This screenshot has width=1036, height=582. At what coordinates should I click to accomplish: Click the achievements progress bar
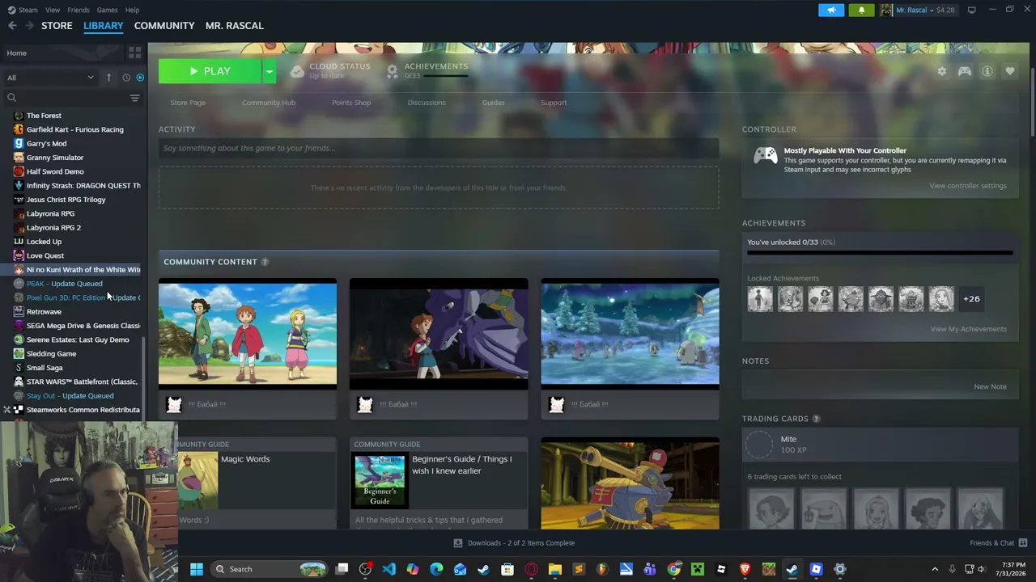[x=880, y=253]
